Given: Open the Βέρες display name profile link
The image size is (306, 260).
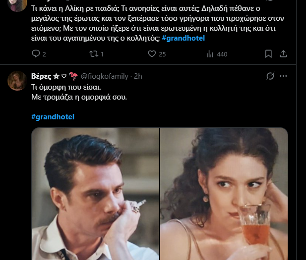Looking at the screenshot, I should 41,76.
